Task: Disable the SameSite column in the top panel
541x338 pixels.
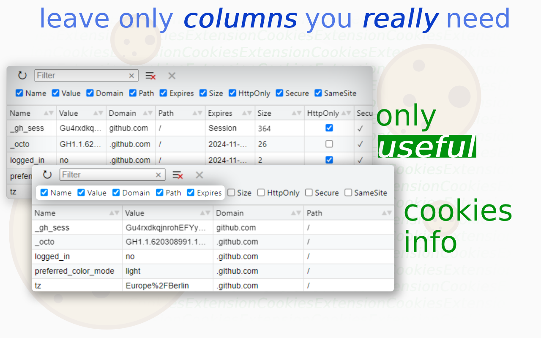Action: 318,93
